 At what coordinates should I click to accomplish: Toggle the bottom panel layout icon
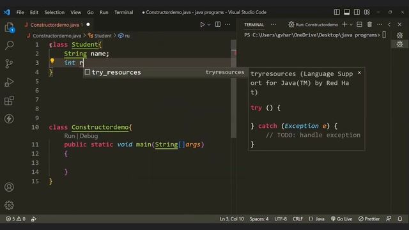pos(346,12)
